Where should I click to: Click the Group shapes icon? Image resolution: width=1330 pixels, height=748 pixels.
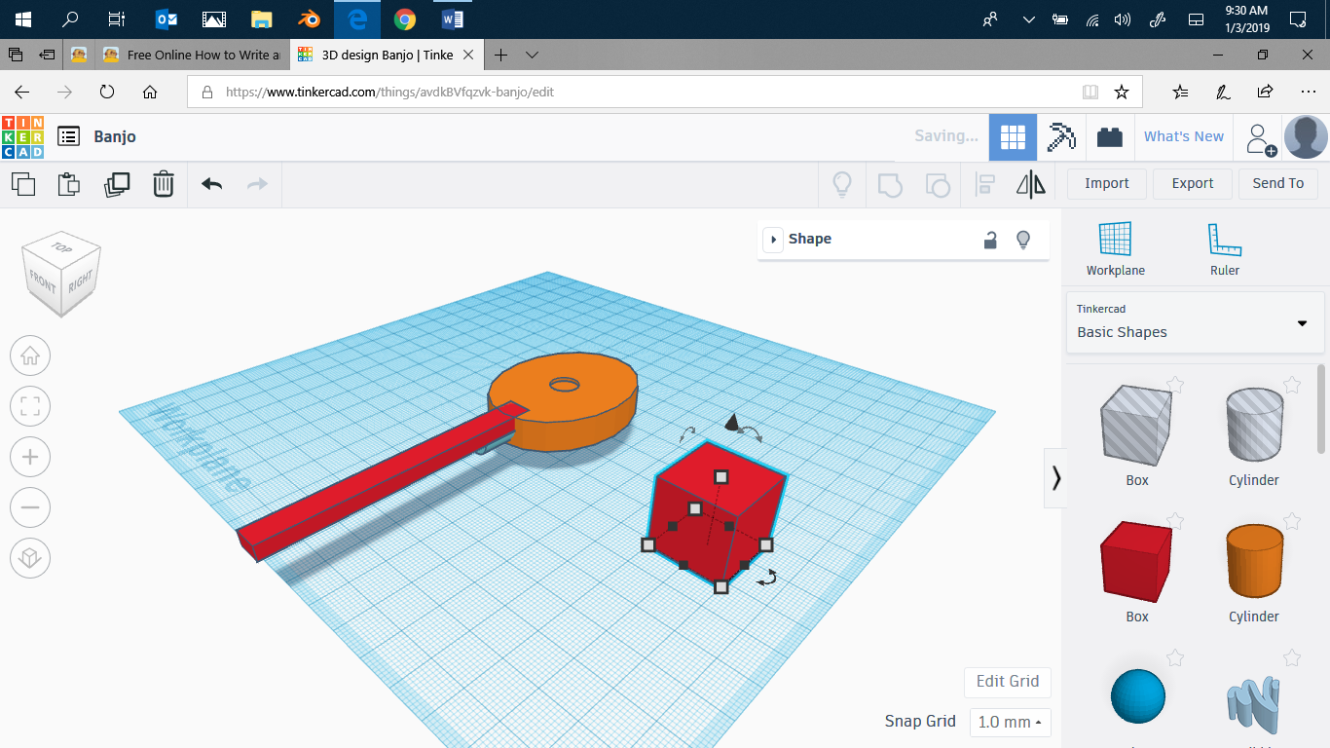(890, 184)
